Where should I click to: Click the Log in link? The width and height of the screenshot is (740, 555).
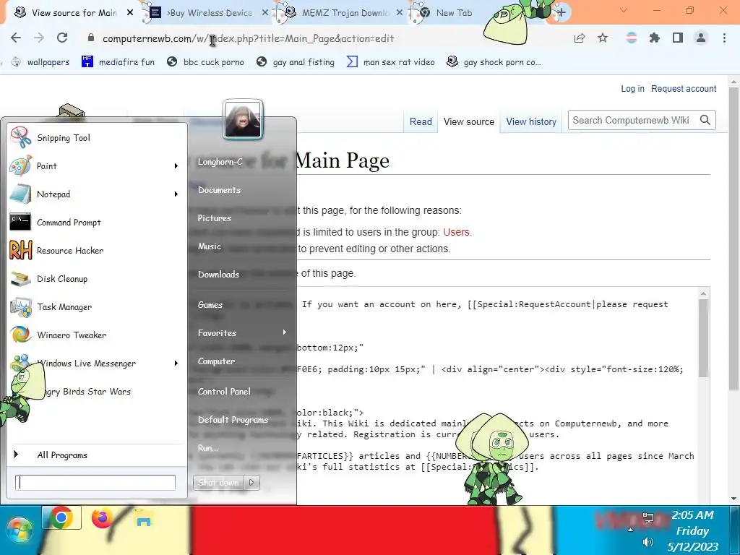click(x=632, y=89)
